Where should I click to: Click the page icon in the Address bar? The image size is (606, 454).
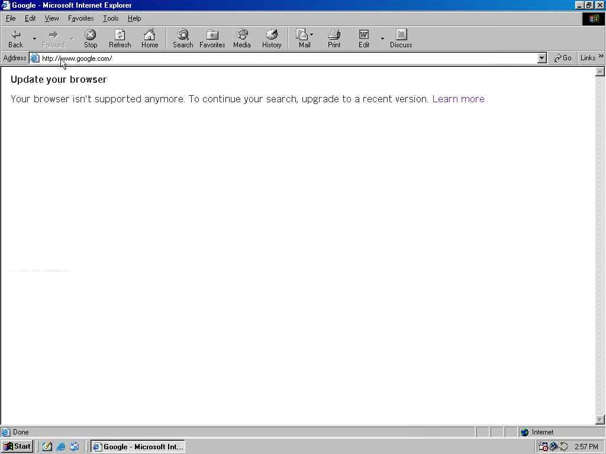pos(35,59)
